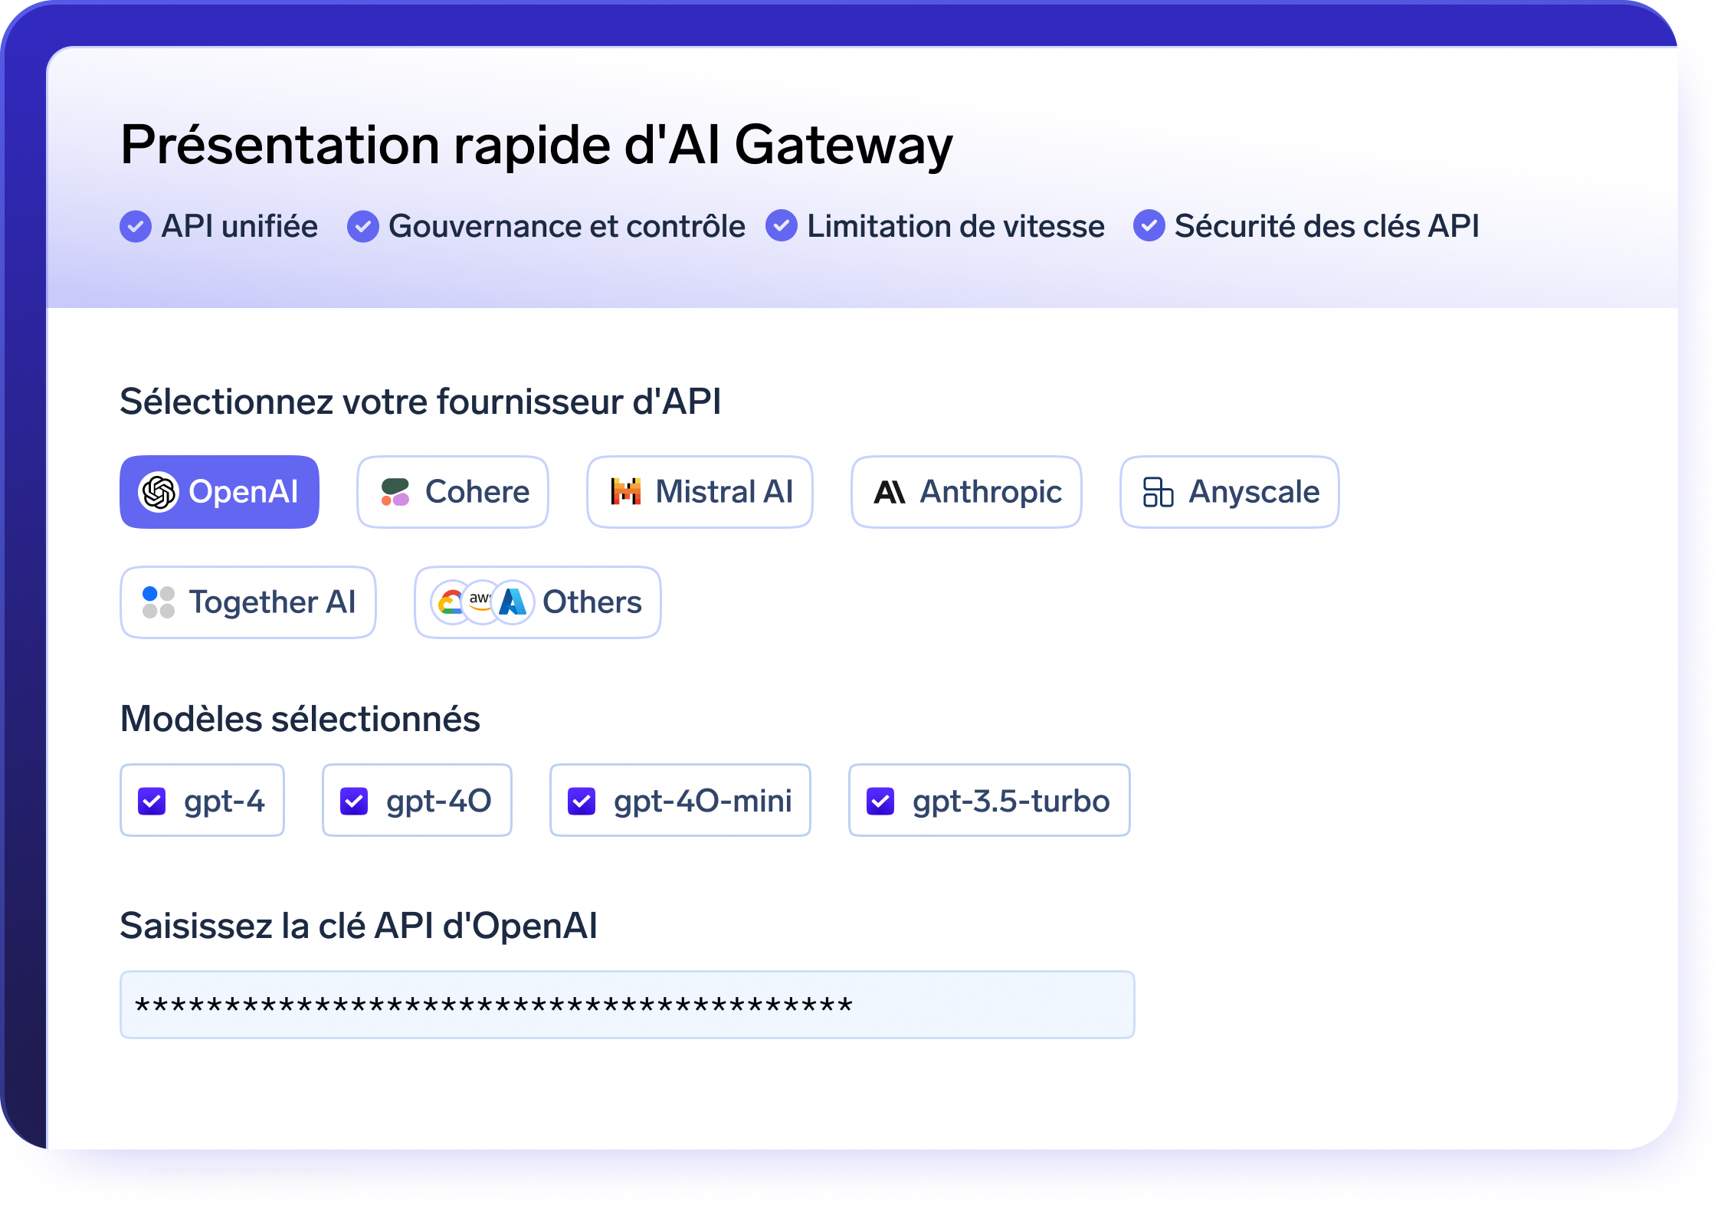Open the Others providers option
The image size is (1724, 1207).
[538, 602]
